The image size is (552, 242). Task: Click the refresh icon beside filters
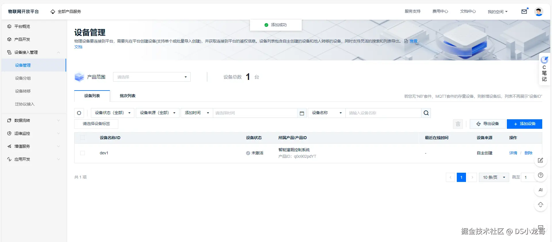pyautogui.click(x=79, y=113)
